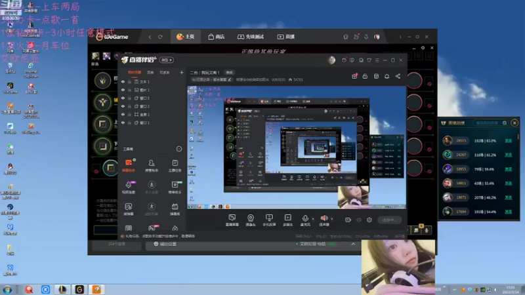Open the WeGame 先锋测试 tab
This screenshot has width=525, height=295.
251,37
